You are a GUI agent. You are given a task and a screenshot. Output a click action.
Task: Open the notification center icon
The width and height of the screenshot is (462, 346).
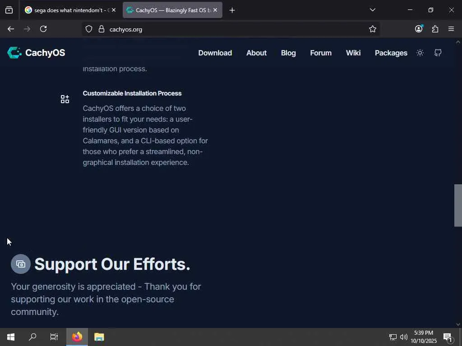(x=448, y=337)
